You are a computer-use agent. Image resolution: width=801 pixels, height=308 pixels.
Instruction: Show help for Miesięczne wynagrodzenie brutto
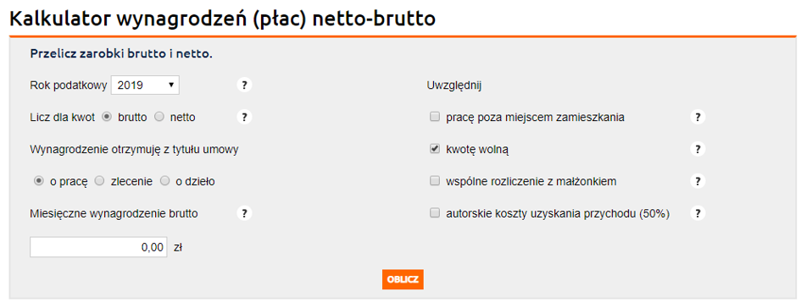pyautogui.click(x=244, y=214)
